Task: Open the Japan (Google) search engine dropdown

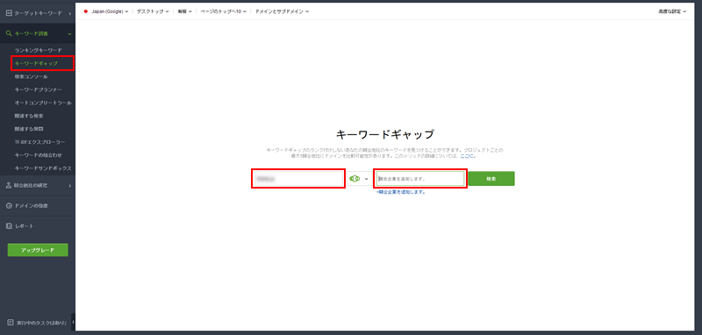Action: click(110, 11)
